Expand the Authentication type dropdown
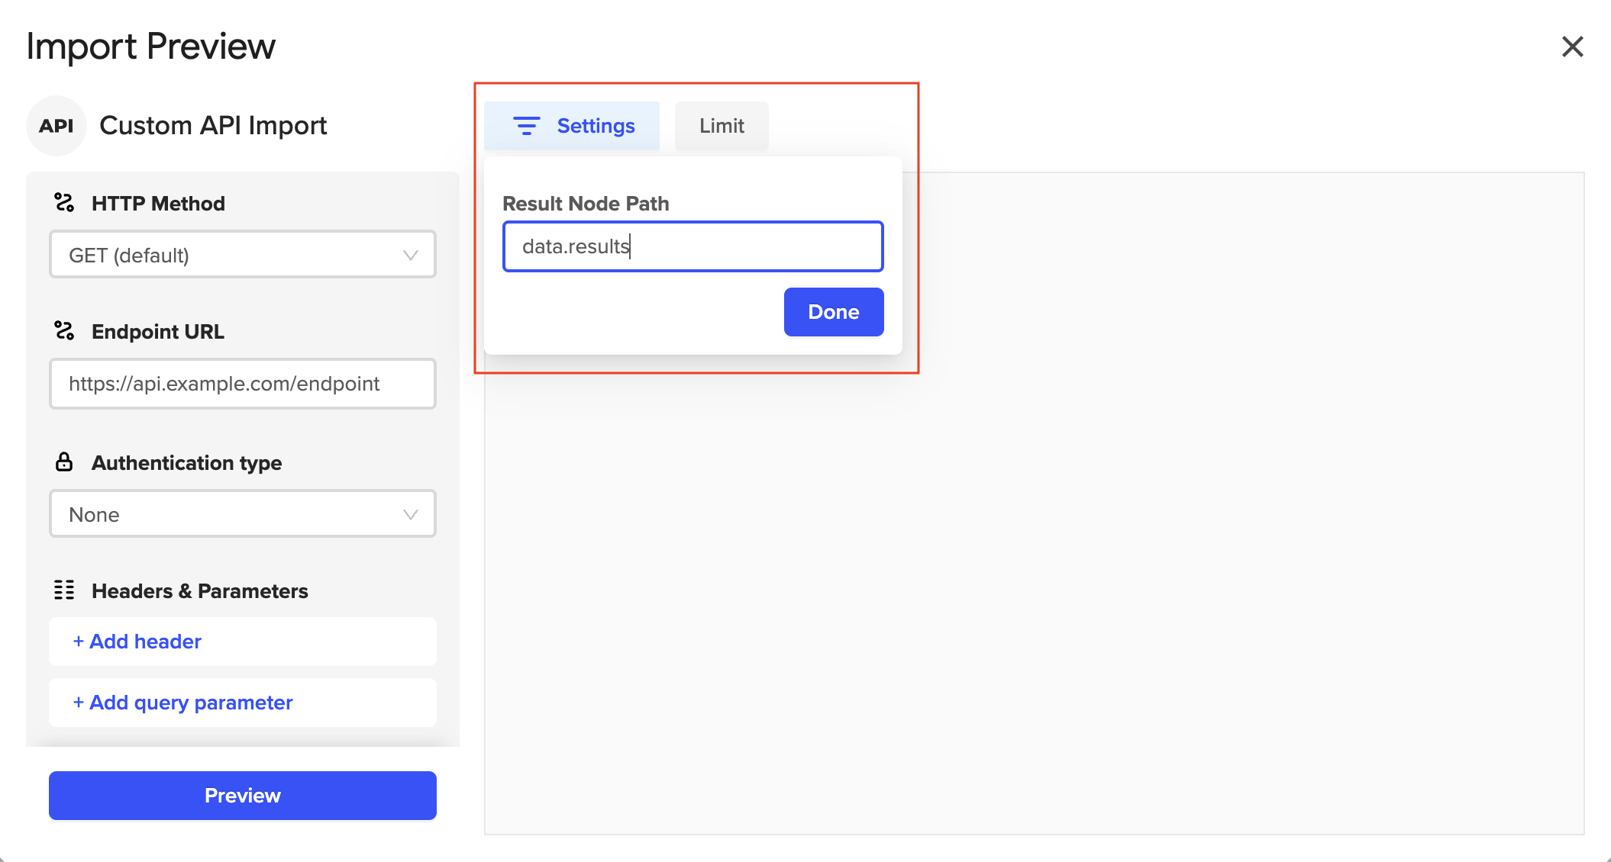The image size is (1611, 862). click(242, 514)
